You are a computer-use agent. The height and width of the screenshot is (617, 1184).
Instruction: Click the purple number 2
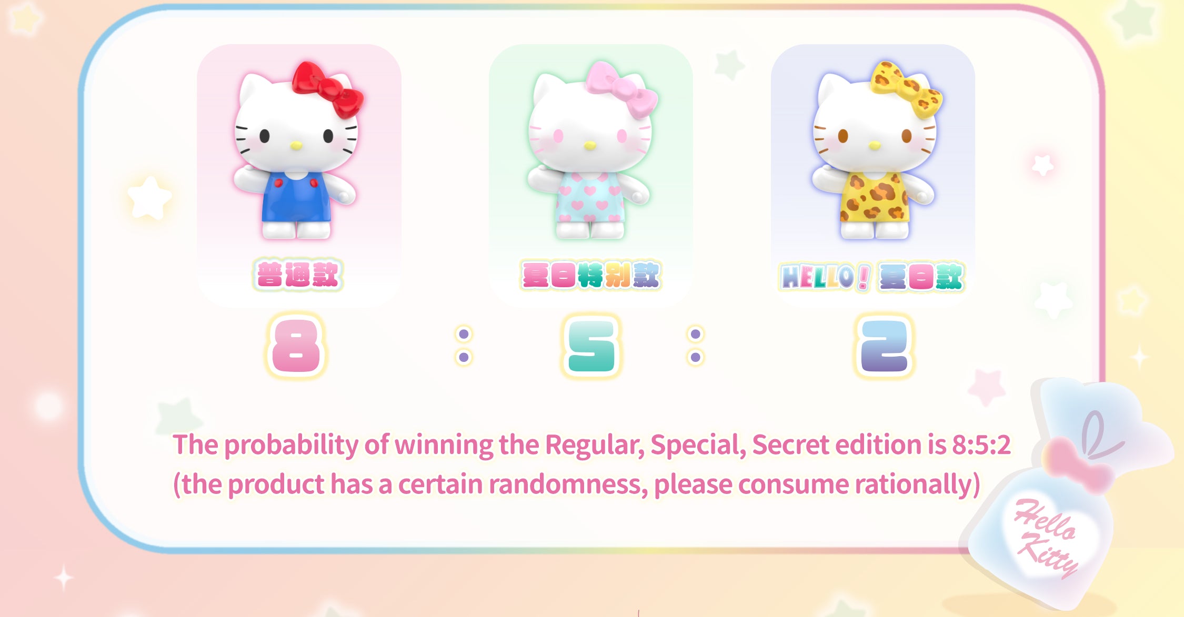(x=885, y=346)
